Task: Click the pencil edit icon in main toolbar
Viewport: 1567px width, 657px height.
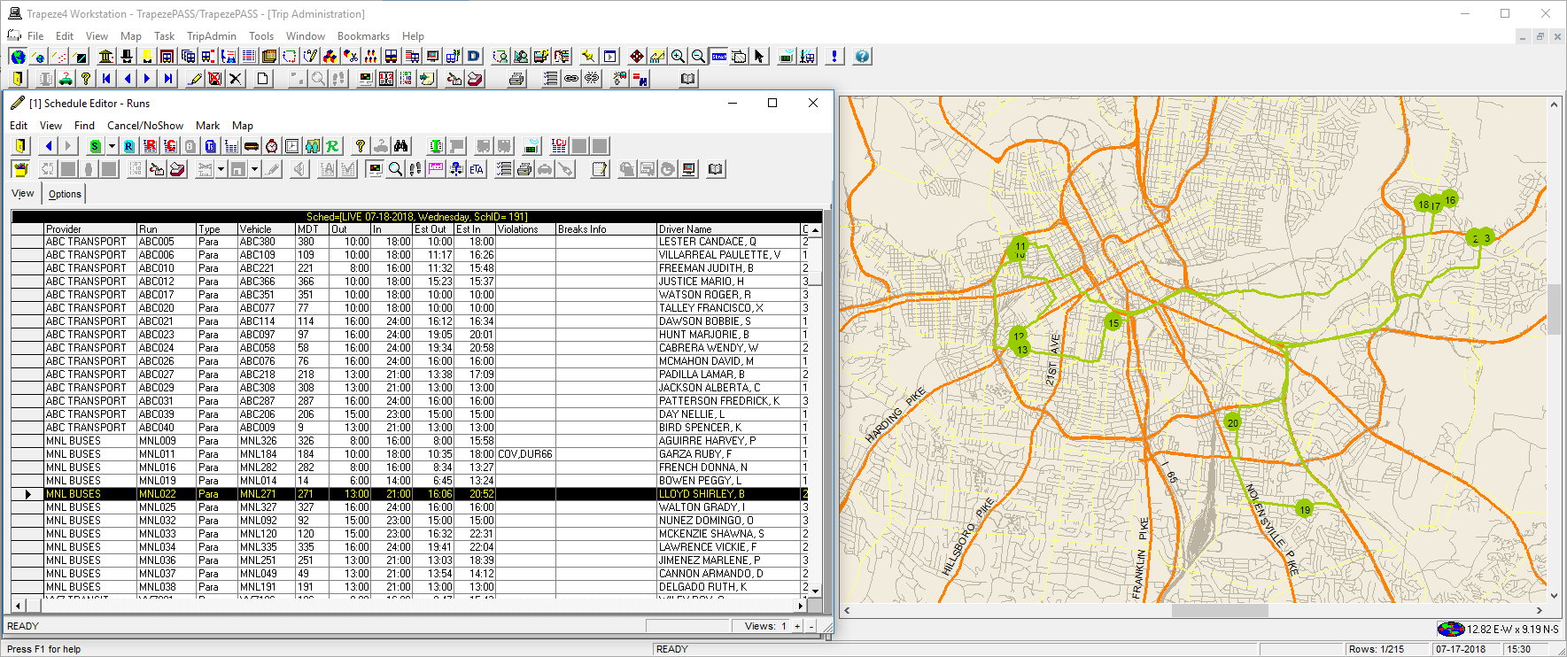Action: tap(195, 79)
